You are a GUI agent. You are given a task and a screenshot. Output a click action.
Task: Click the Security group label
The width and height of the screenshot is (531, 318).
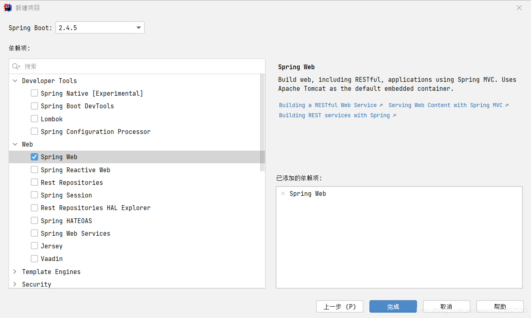[37, 284]
